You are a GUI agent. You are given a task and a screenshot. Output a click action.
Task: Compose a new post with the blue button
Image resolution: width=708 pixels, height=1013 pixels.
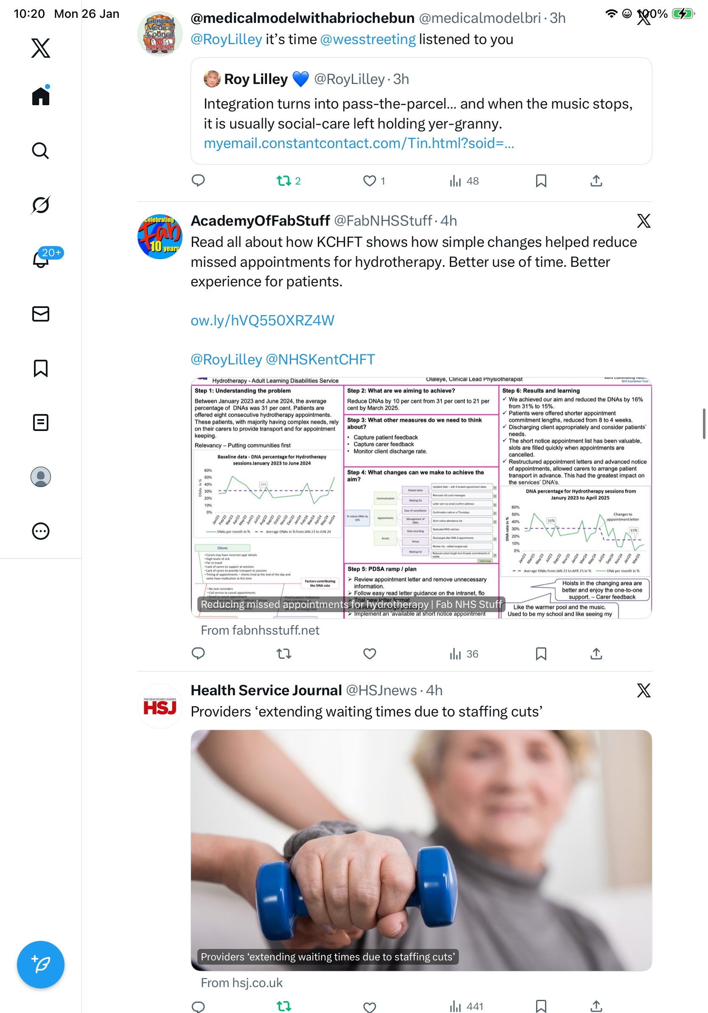[x=41, y=965]
